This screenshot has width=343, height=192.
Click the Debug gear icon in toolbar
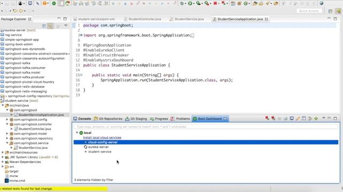pos(182,3)
